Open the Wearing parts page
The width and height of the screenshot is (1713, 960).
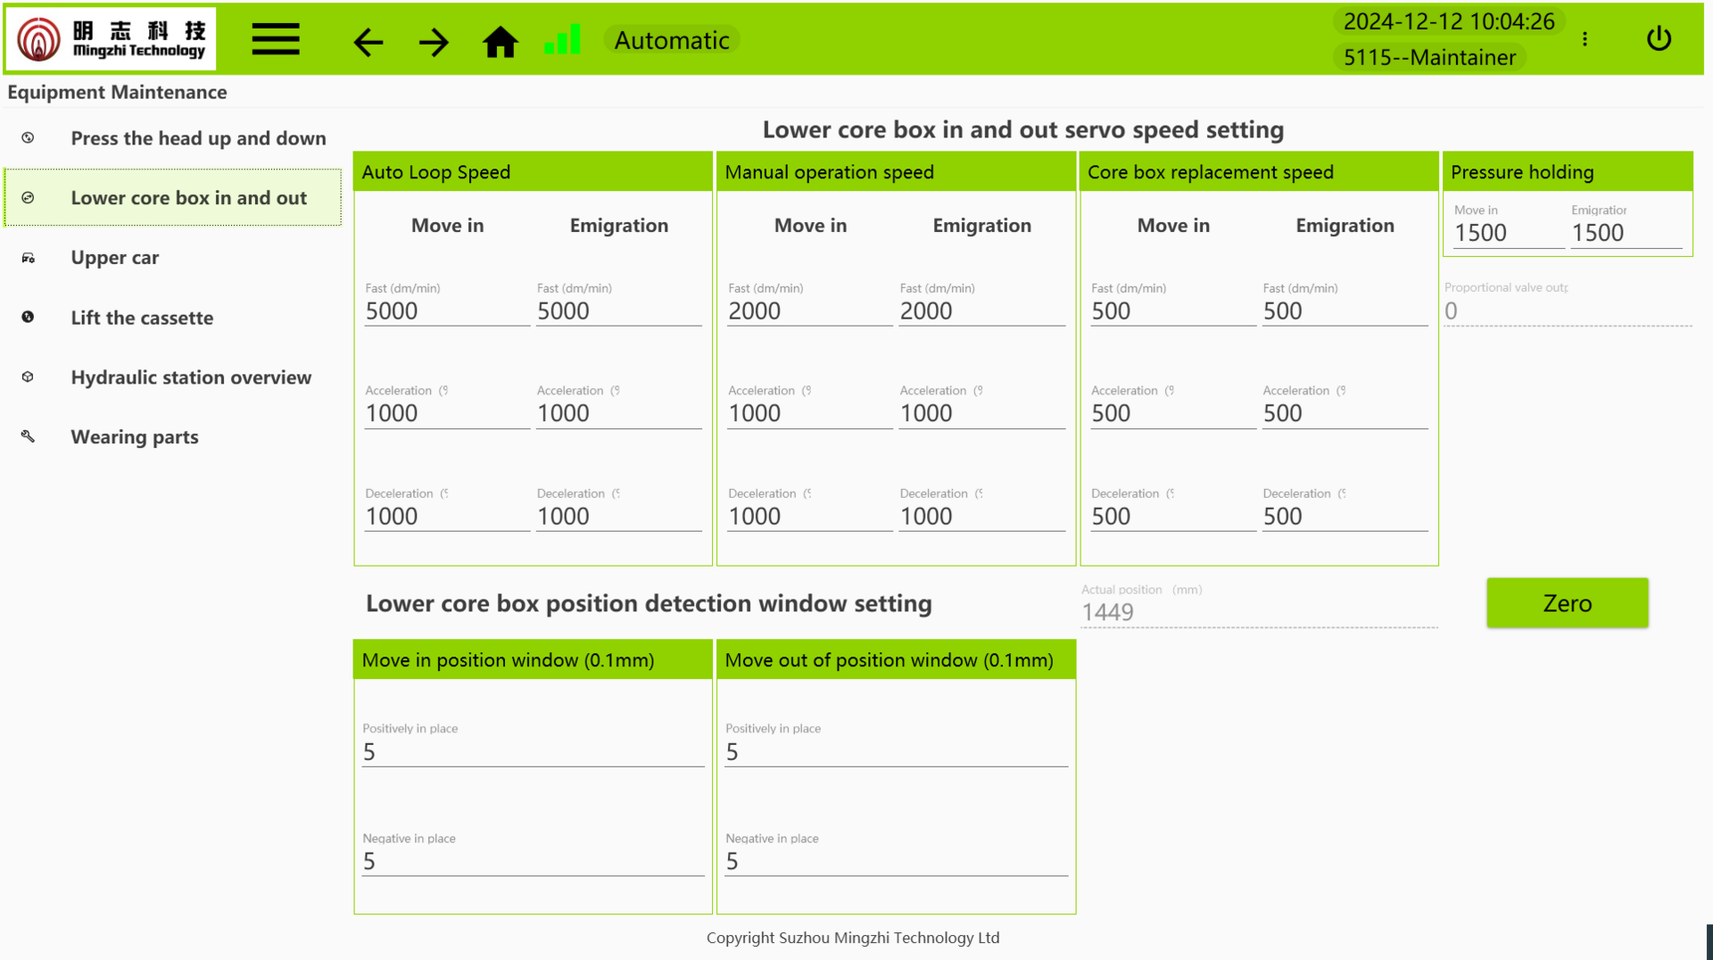(135, 437)
